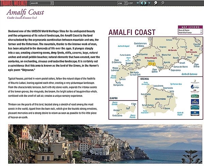The width and height of the screenshot is (204, 166).
Task: Click Vico Equense on the map
Action: [142, 54]
